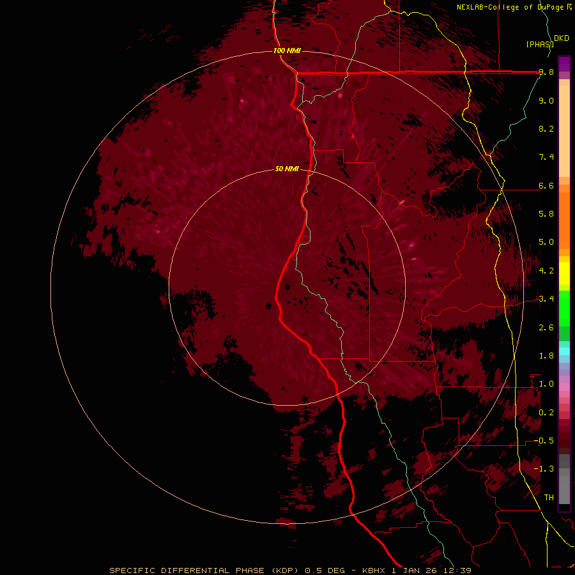Select the -1.3 legend value

[x=544, y=469]
